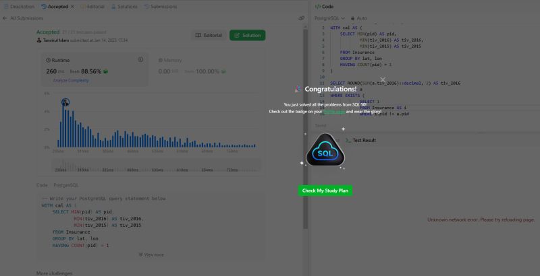The width and height of the screenshot is (540, 276).
Task: Open the PostgreSQL language dropdown
Action: (x=329, y=18)
